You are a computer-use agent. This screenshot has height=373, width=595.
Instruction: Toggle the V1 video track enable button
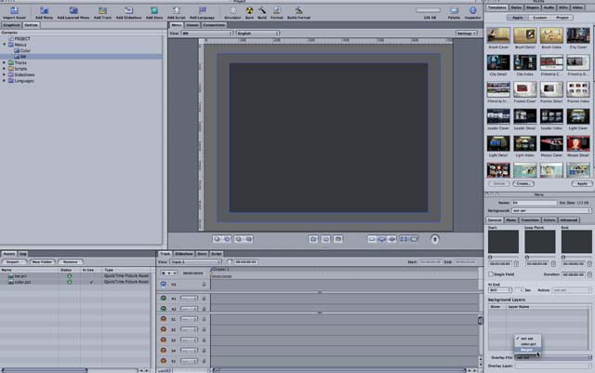[164, 284]
